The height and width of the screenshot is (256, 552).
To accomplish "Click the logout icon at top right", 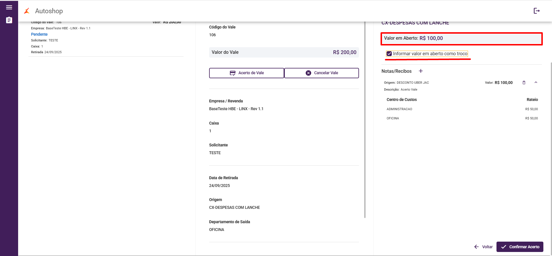I will [x=536, y=11].
